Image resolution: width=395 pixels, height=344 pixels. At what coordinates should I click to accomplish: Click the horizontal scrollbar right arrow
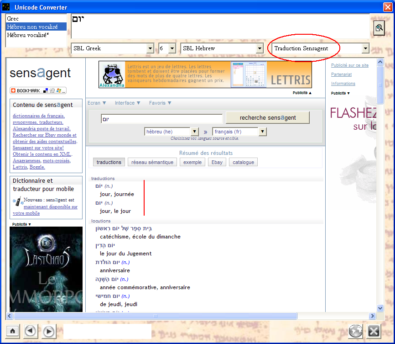[x=372, y=316]
